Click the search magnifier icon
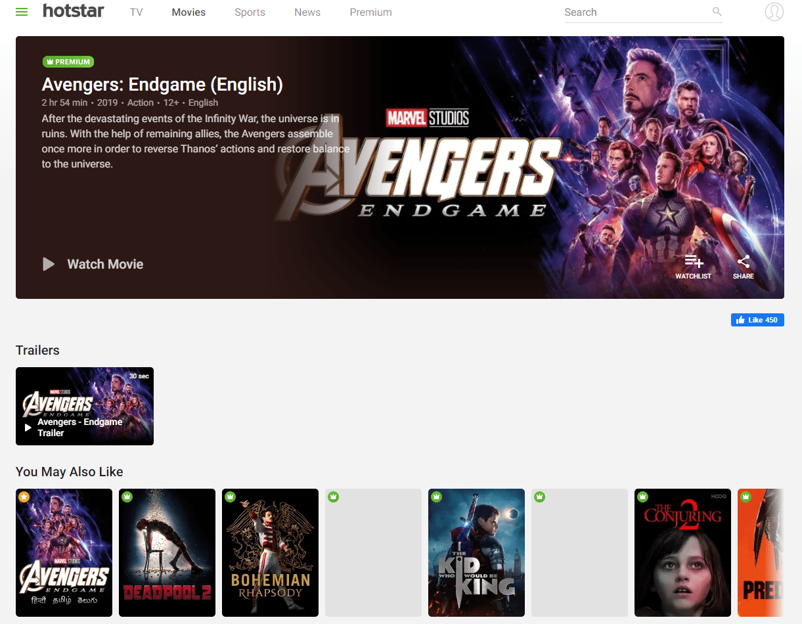The width and height of the screenshot is (802, 624). [x=717, y=12]
